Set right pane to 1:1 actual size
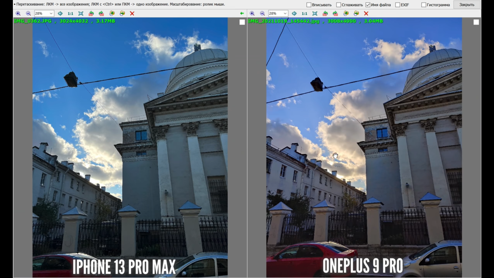 point(305,13)
